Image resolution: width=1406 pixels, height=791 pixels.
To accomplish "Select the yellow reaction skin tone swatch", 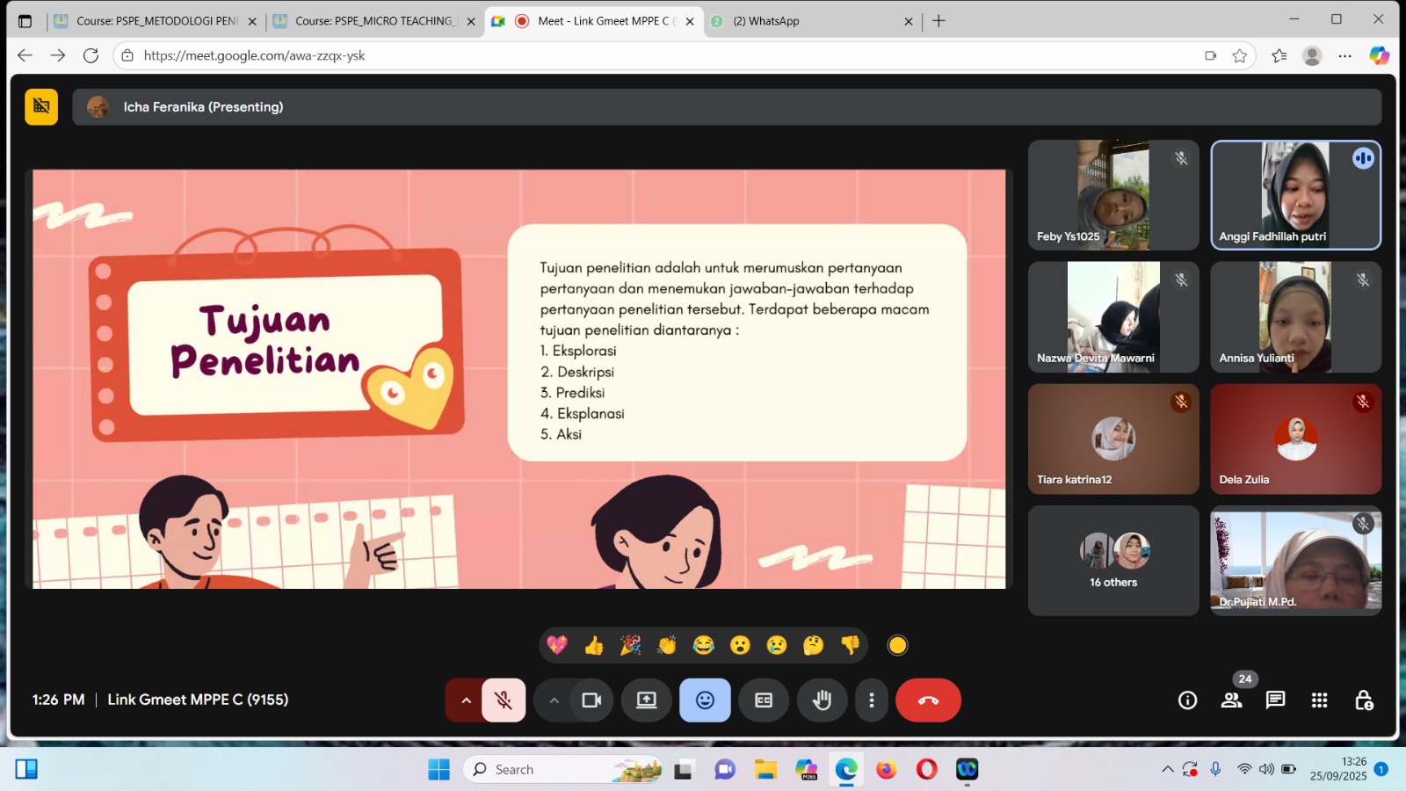I will pyautogui.click(x=897, y=646).
